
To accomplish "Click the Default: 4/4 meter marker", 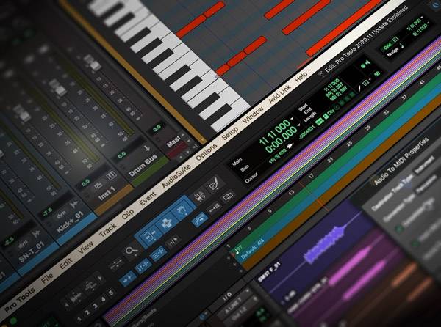I will click(252, 249).
